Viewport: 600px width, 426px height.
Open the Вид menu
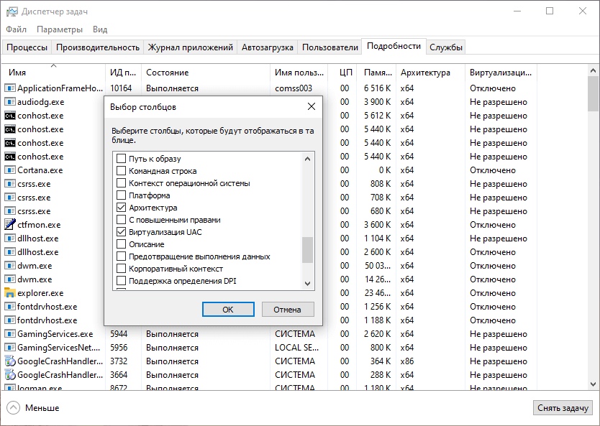[x=99, y=29]
